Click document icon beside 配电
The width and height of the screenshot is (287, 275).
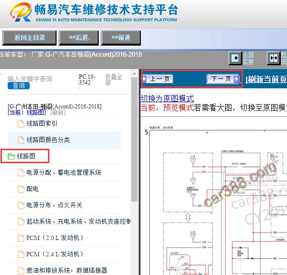point(21,189)
